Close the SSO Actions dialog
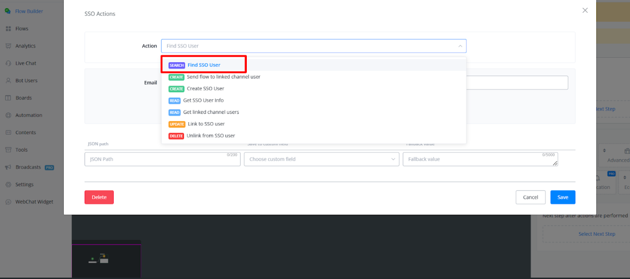Screen dimensions: 630x279 coord(585,10)
